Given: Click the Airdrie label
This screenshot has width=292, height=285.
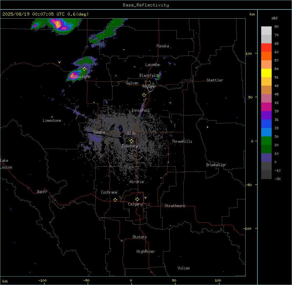Looking at the screenshot, I should tap(137, 182).
